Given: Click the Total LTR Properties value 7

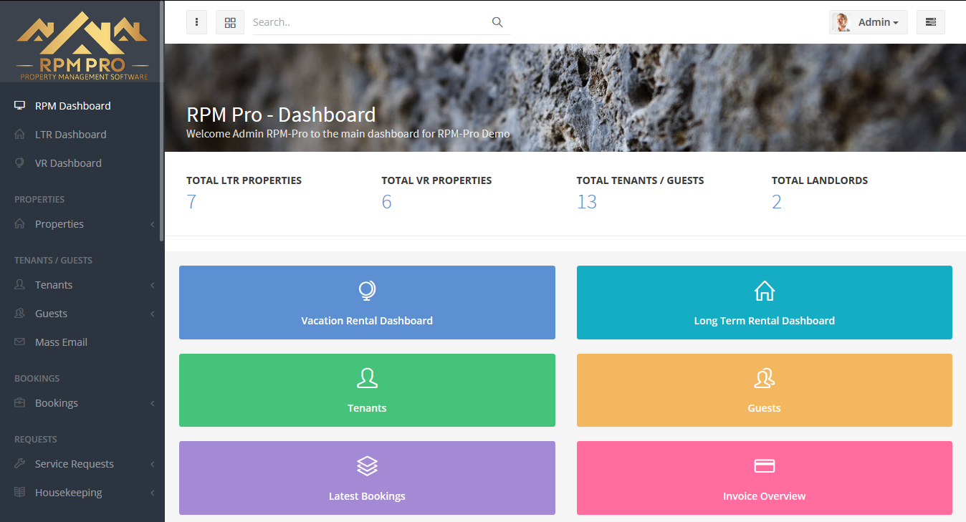Looking at the screenshot, I should pos(191,202).
